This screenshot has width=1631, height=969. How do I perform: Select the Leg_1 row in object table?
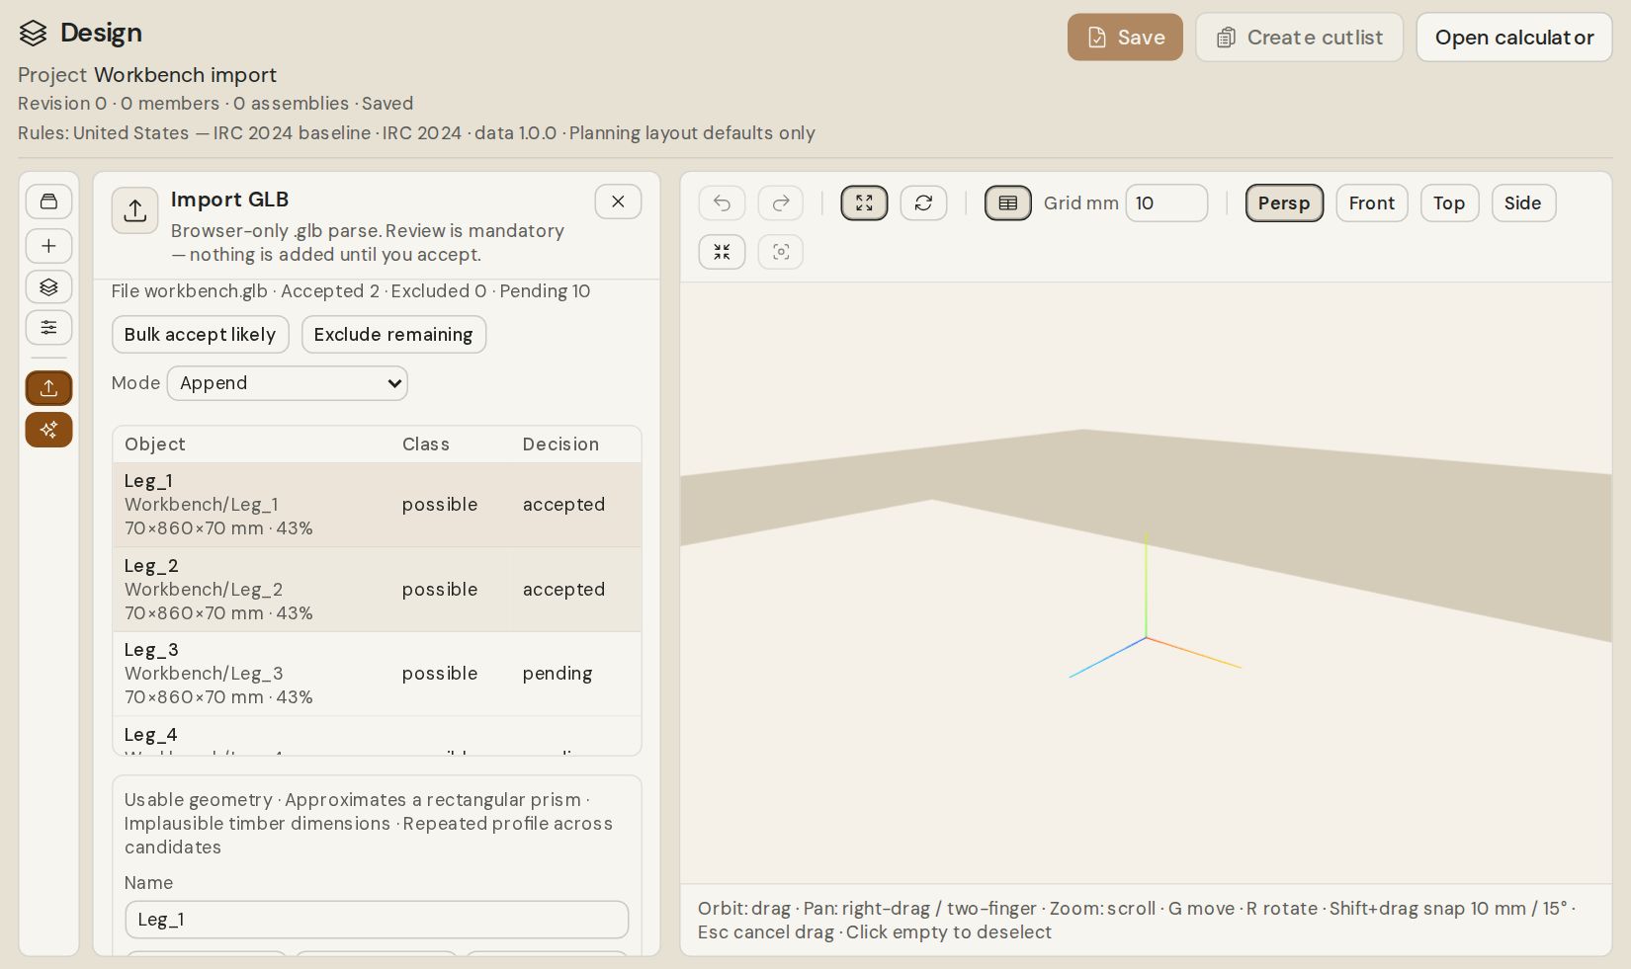(377, 505)
